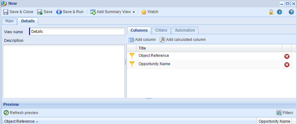The image size is (297, 124).
Task: Click filter funnel for Opportunity Name
Action: pyautogui.click(x=132, y=64)
